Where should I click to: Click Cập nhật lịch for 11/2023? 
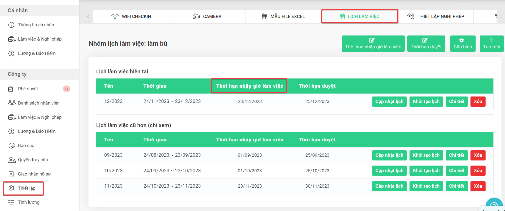[x=389, y=186]
